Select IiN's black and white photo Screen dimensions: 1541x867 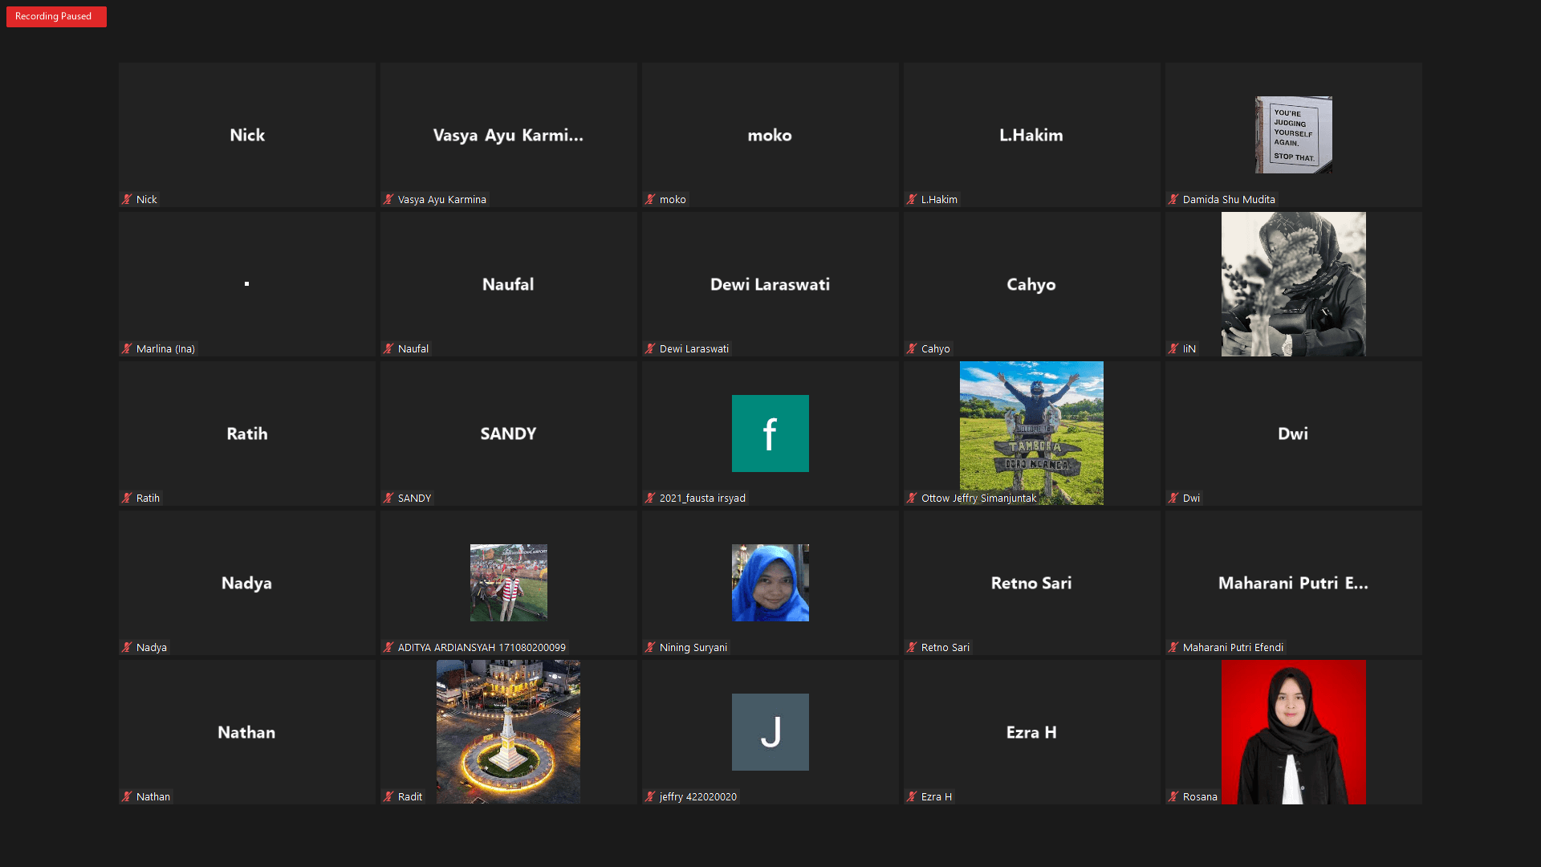click(1293, 284)
